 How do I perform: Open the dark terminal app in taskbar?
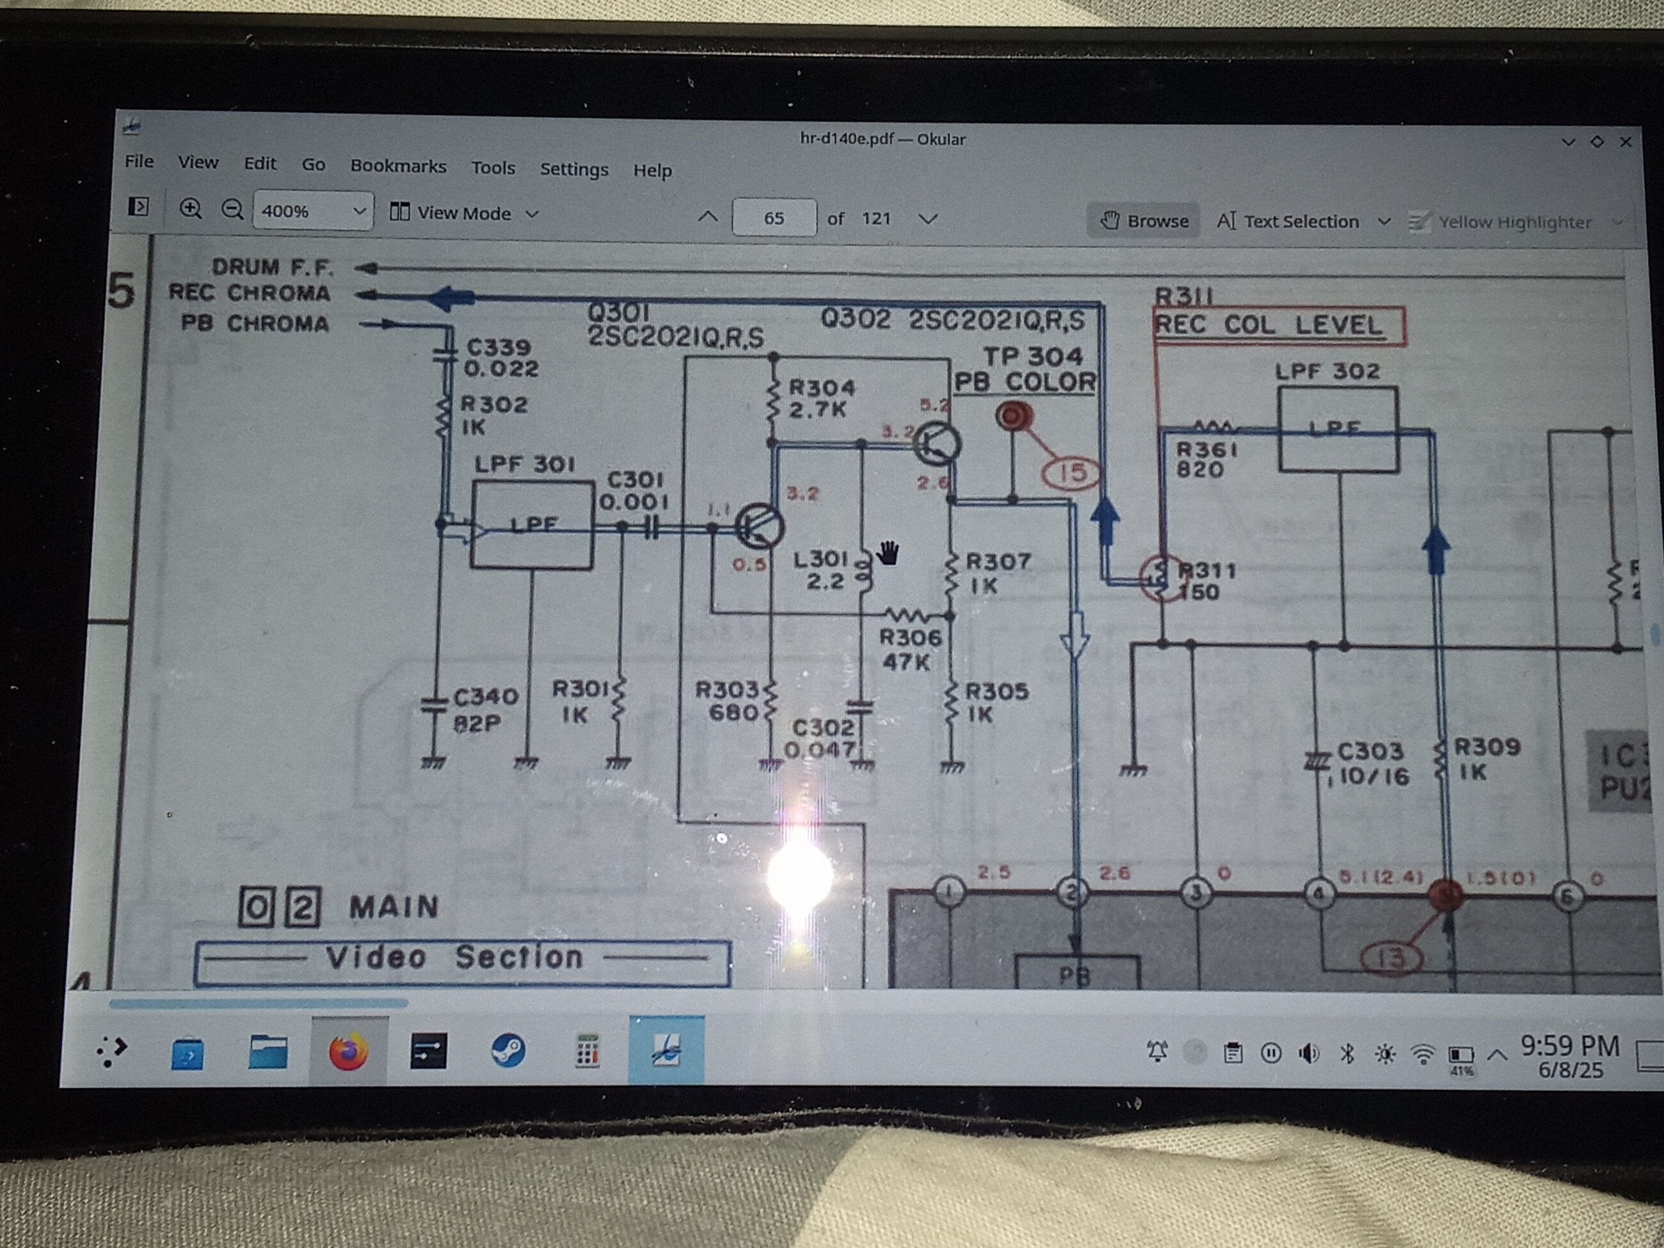coord(428,1051)
